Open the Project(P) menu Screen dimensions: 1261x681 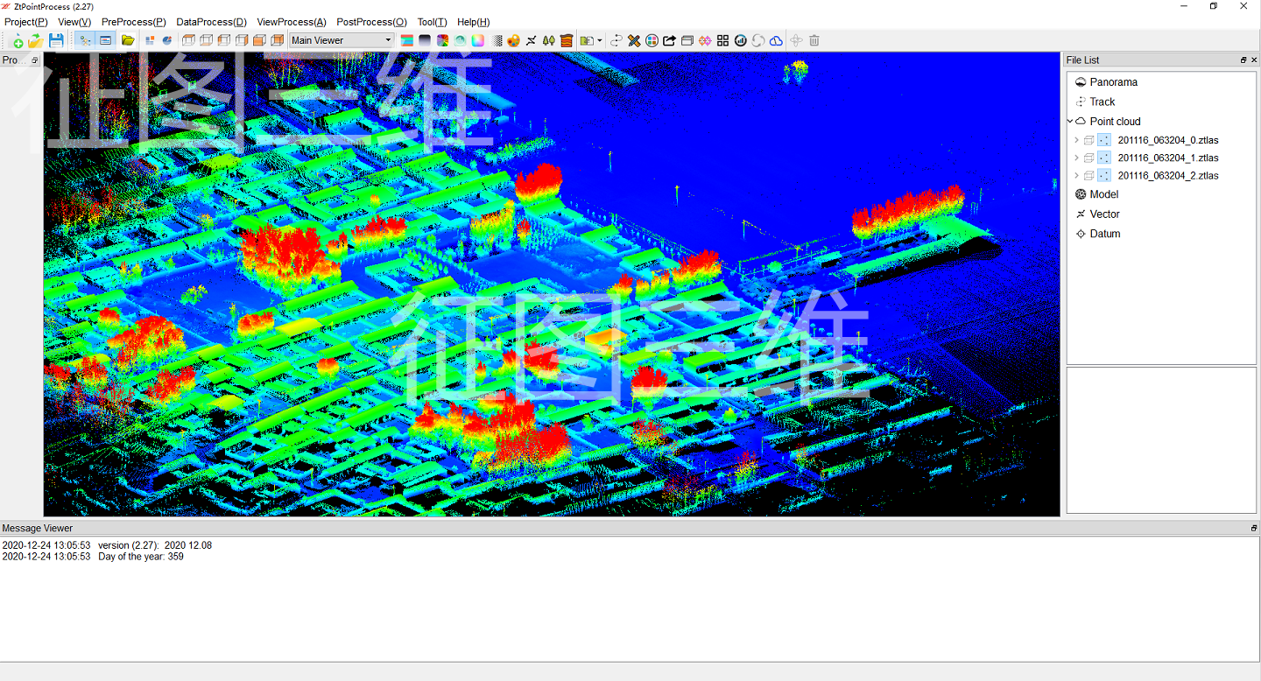[26, 22]
